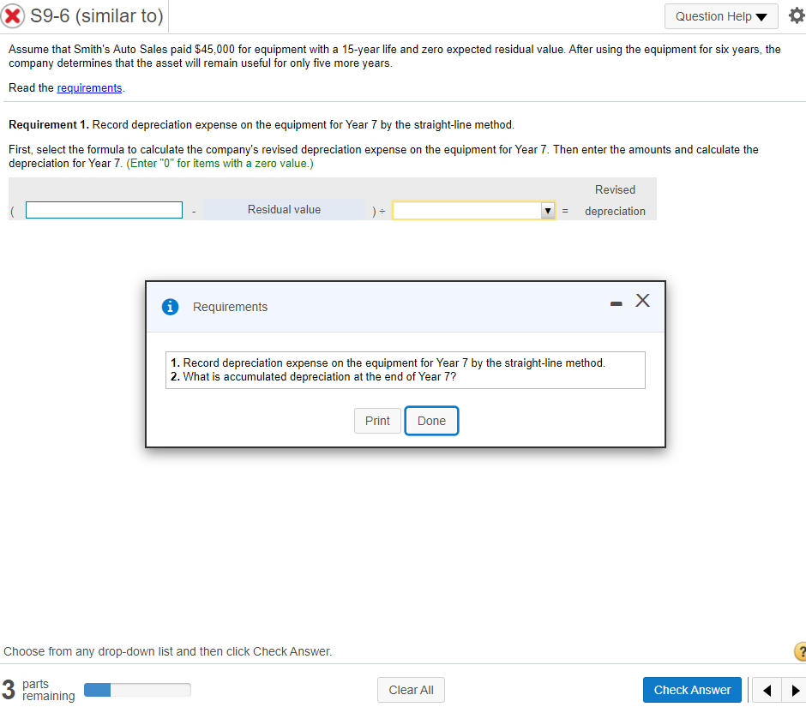Screen dimensions: 806x707
Task: Close the Requirements dialog with the X
Action: [x=642, y=301]
